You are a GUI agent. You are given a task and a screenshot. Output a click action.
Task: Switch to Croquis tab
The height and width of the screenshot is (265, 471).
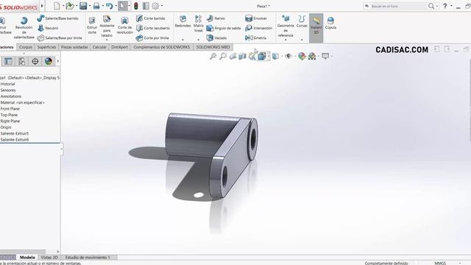point(26,47)
